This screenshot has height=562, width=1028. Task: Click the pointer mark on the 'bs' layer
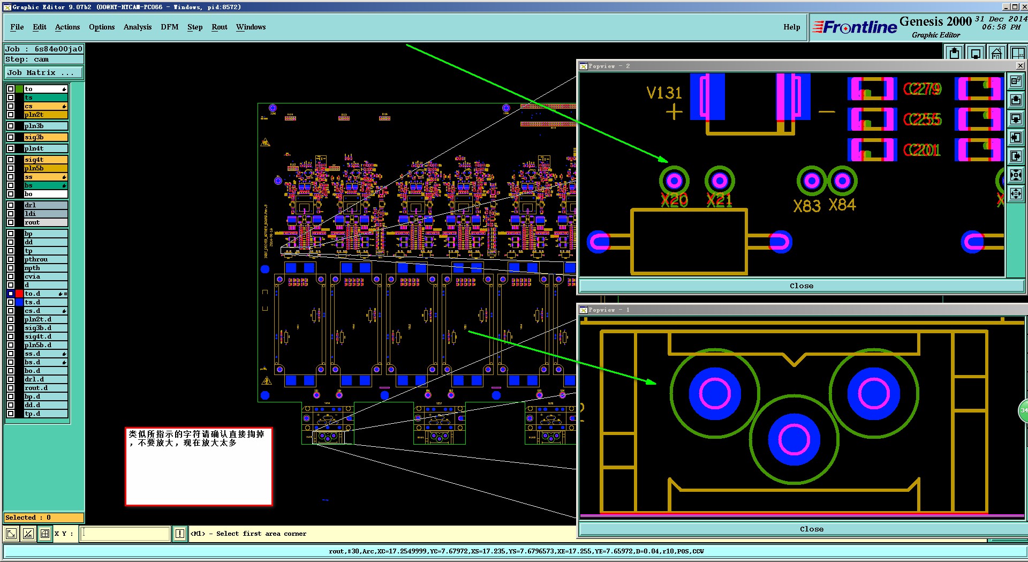64,185
